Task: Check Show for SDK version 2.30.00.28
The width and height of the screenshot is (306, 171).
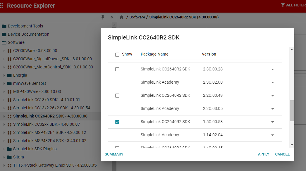Action: 117,69
